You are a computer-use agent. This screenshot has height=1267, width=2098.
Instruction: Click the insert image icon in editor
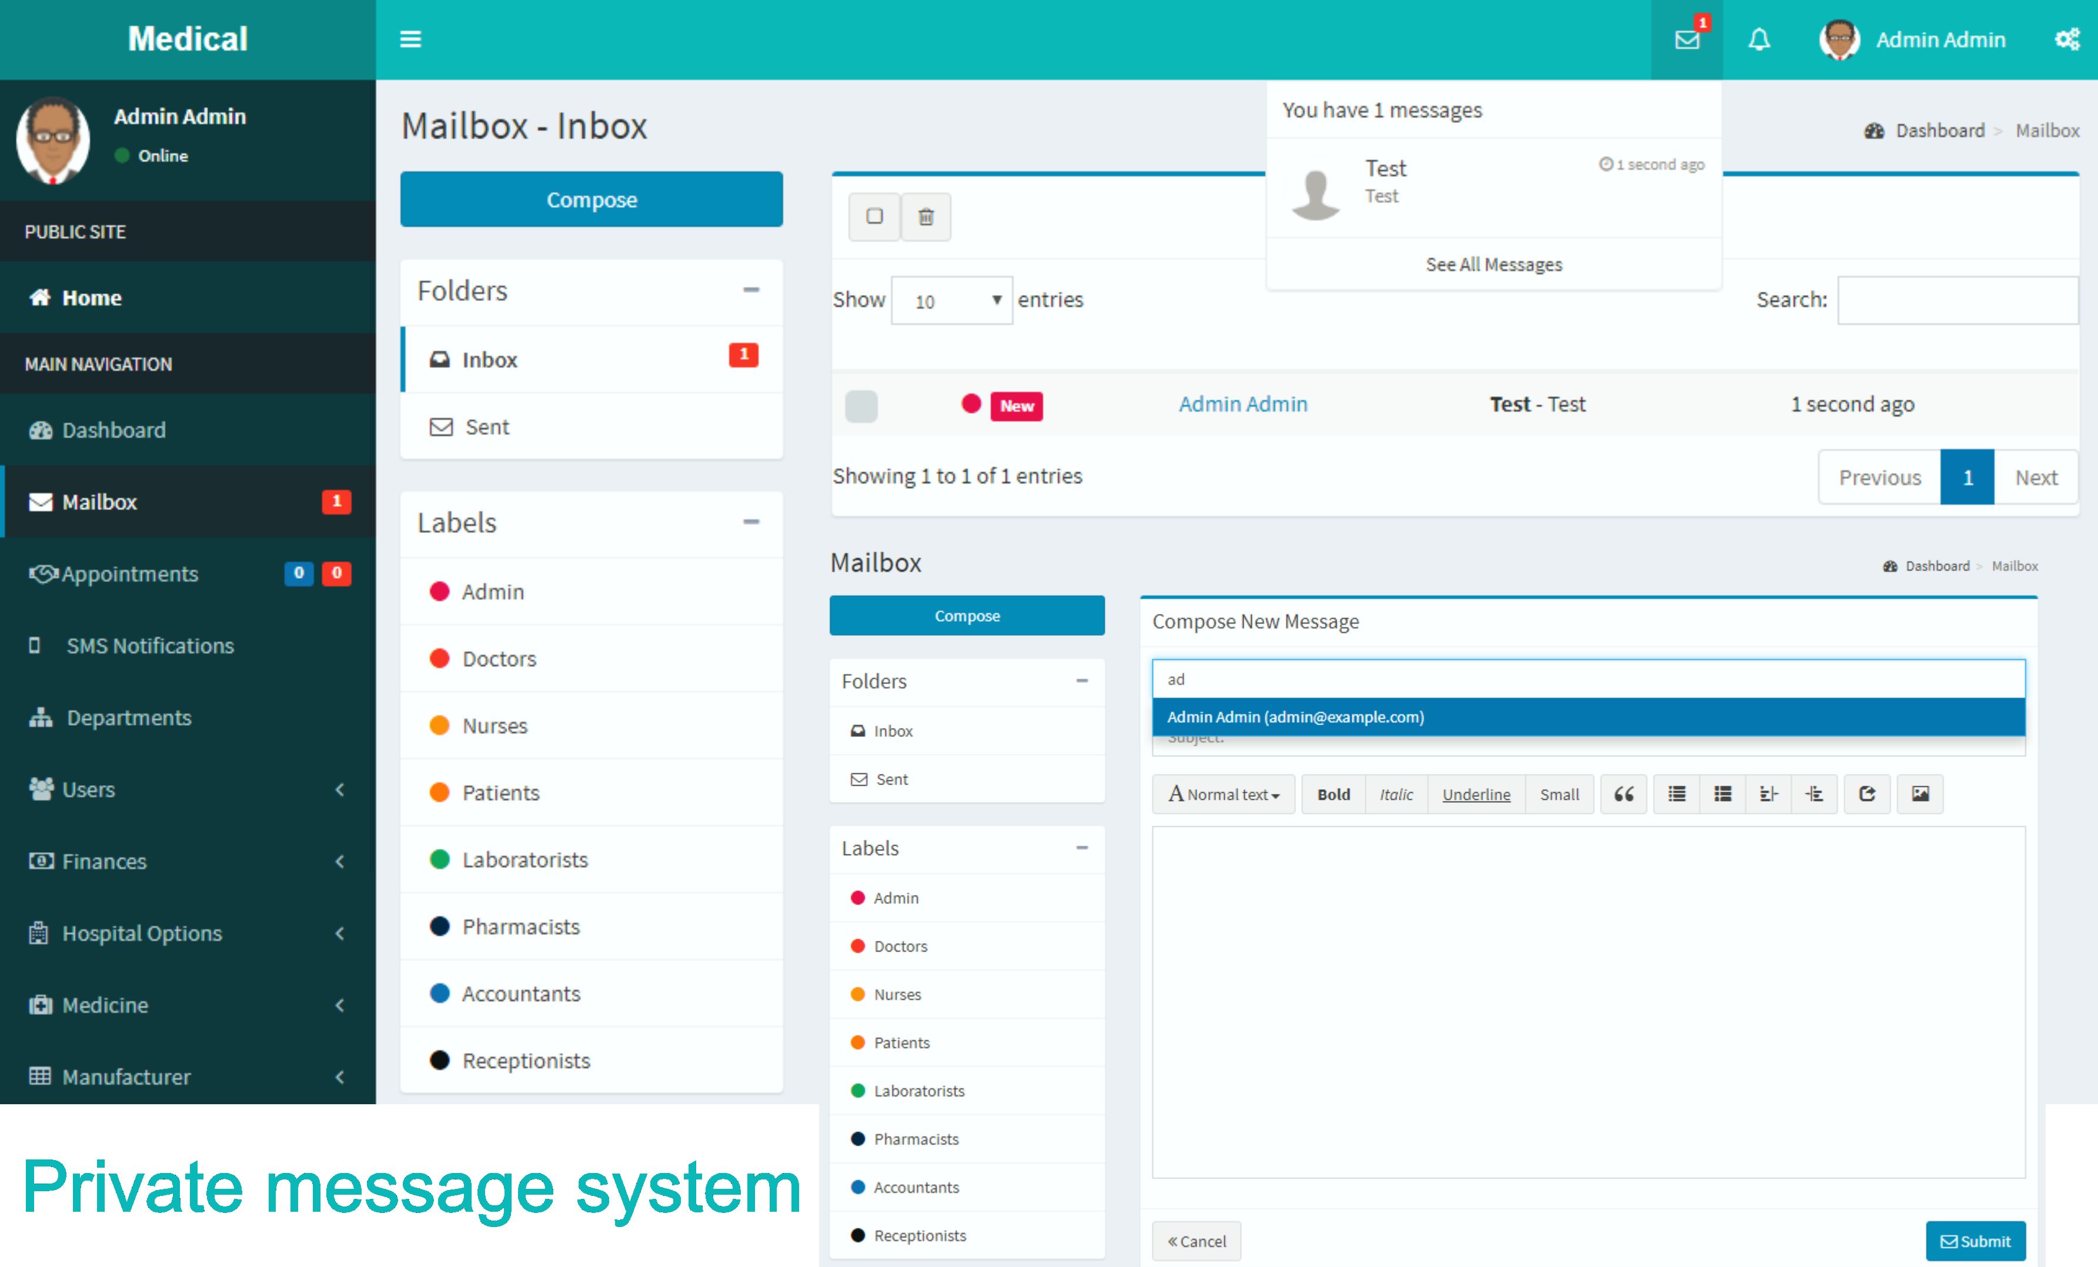[x=1920, y=794]
